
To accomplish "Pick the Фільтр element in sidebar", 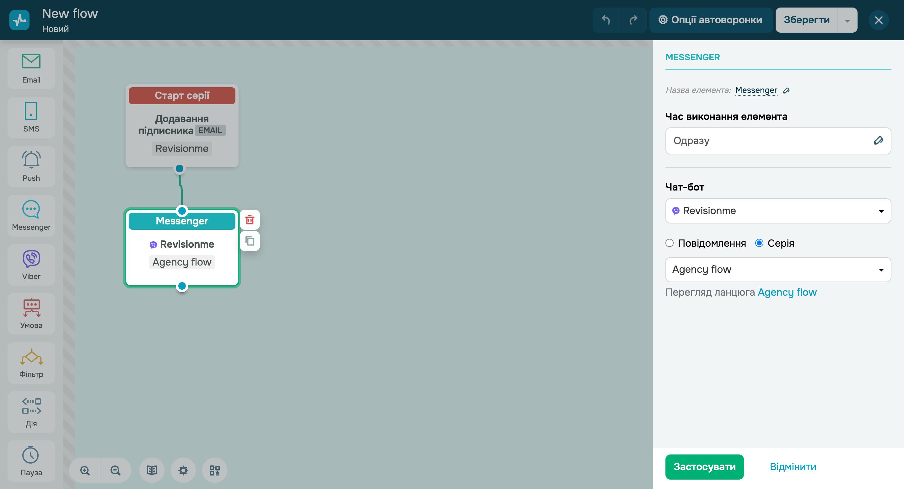I will click(31, 363).
